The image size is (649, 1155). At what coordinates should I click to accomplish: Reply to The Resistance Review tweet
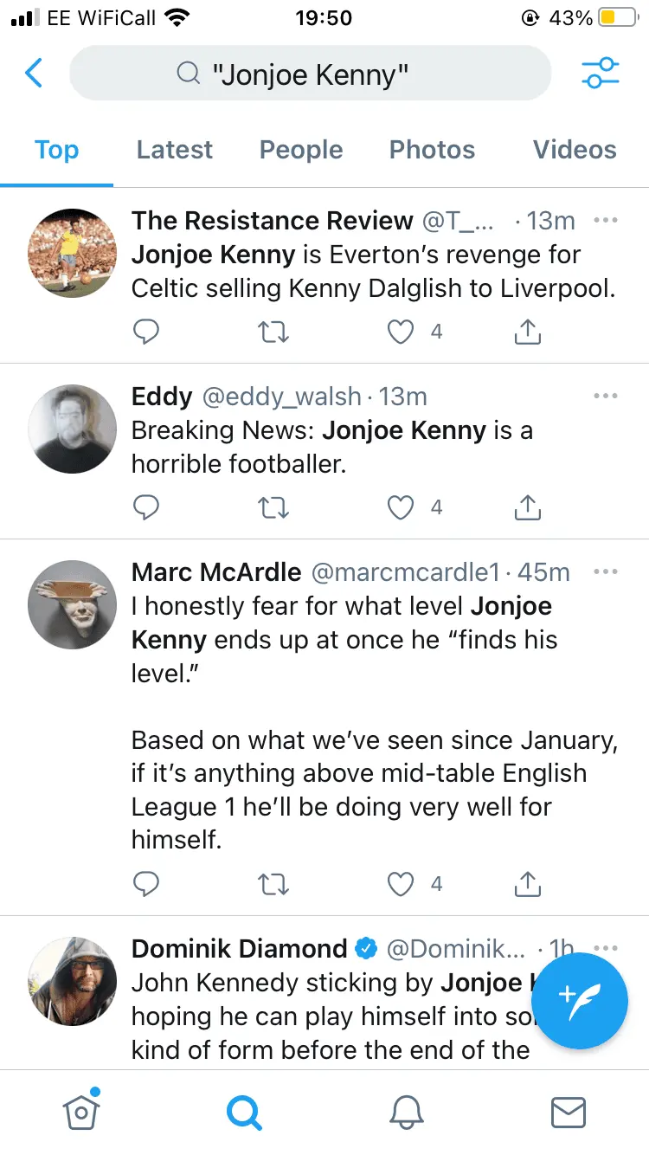click(146, 332)
